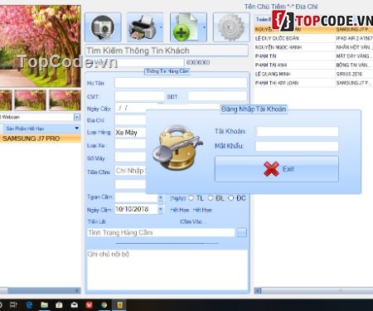This screenshot has height=311, width=373.
Task: Click the camera capture toolbar icon
Action: pyautogui.click(x=103, y=27)
